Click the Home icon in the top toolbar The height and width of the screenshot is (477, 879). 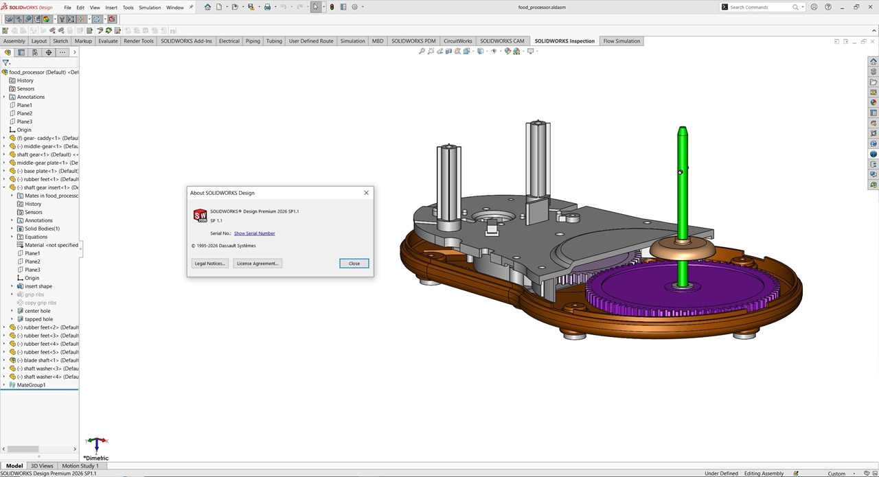208,7
